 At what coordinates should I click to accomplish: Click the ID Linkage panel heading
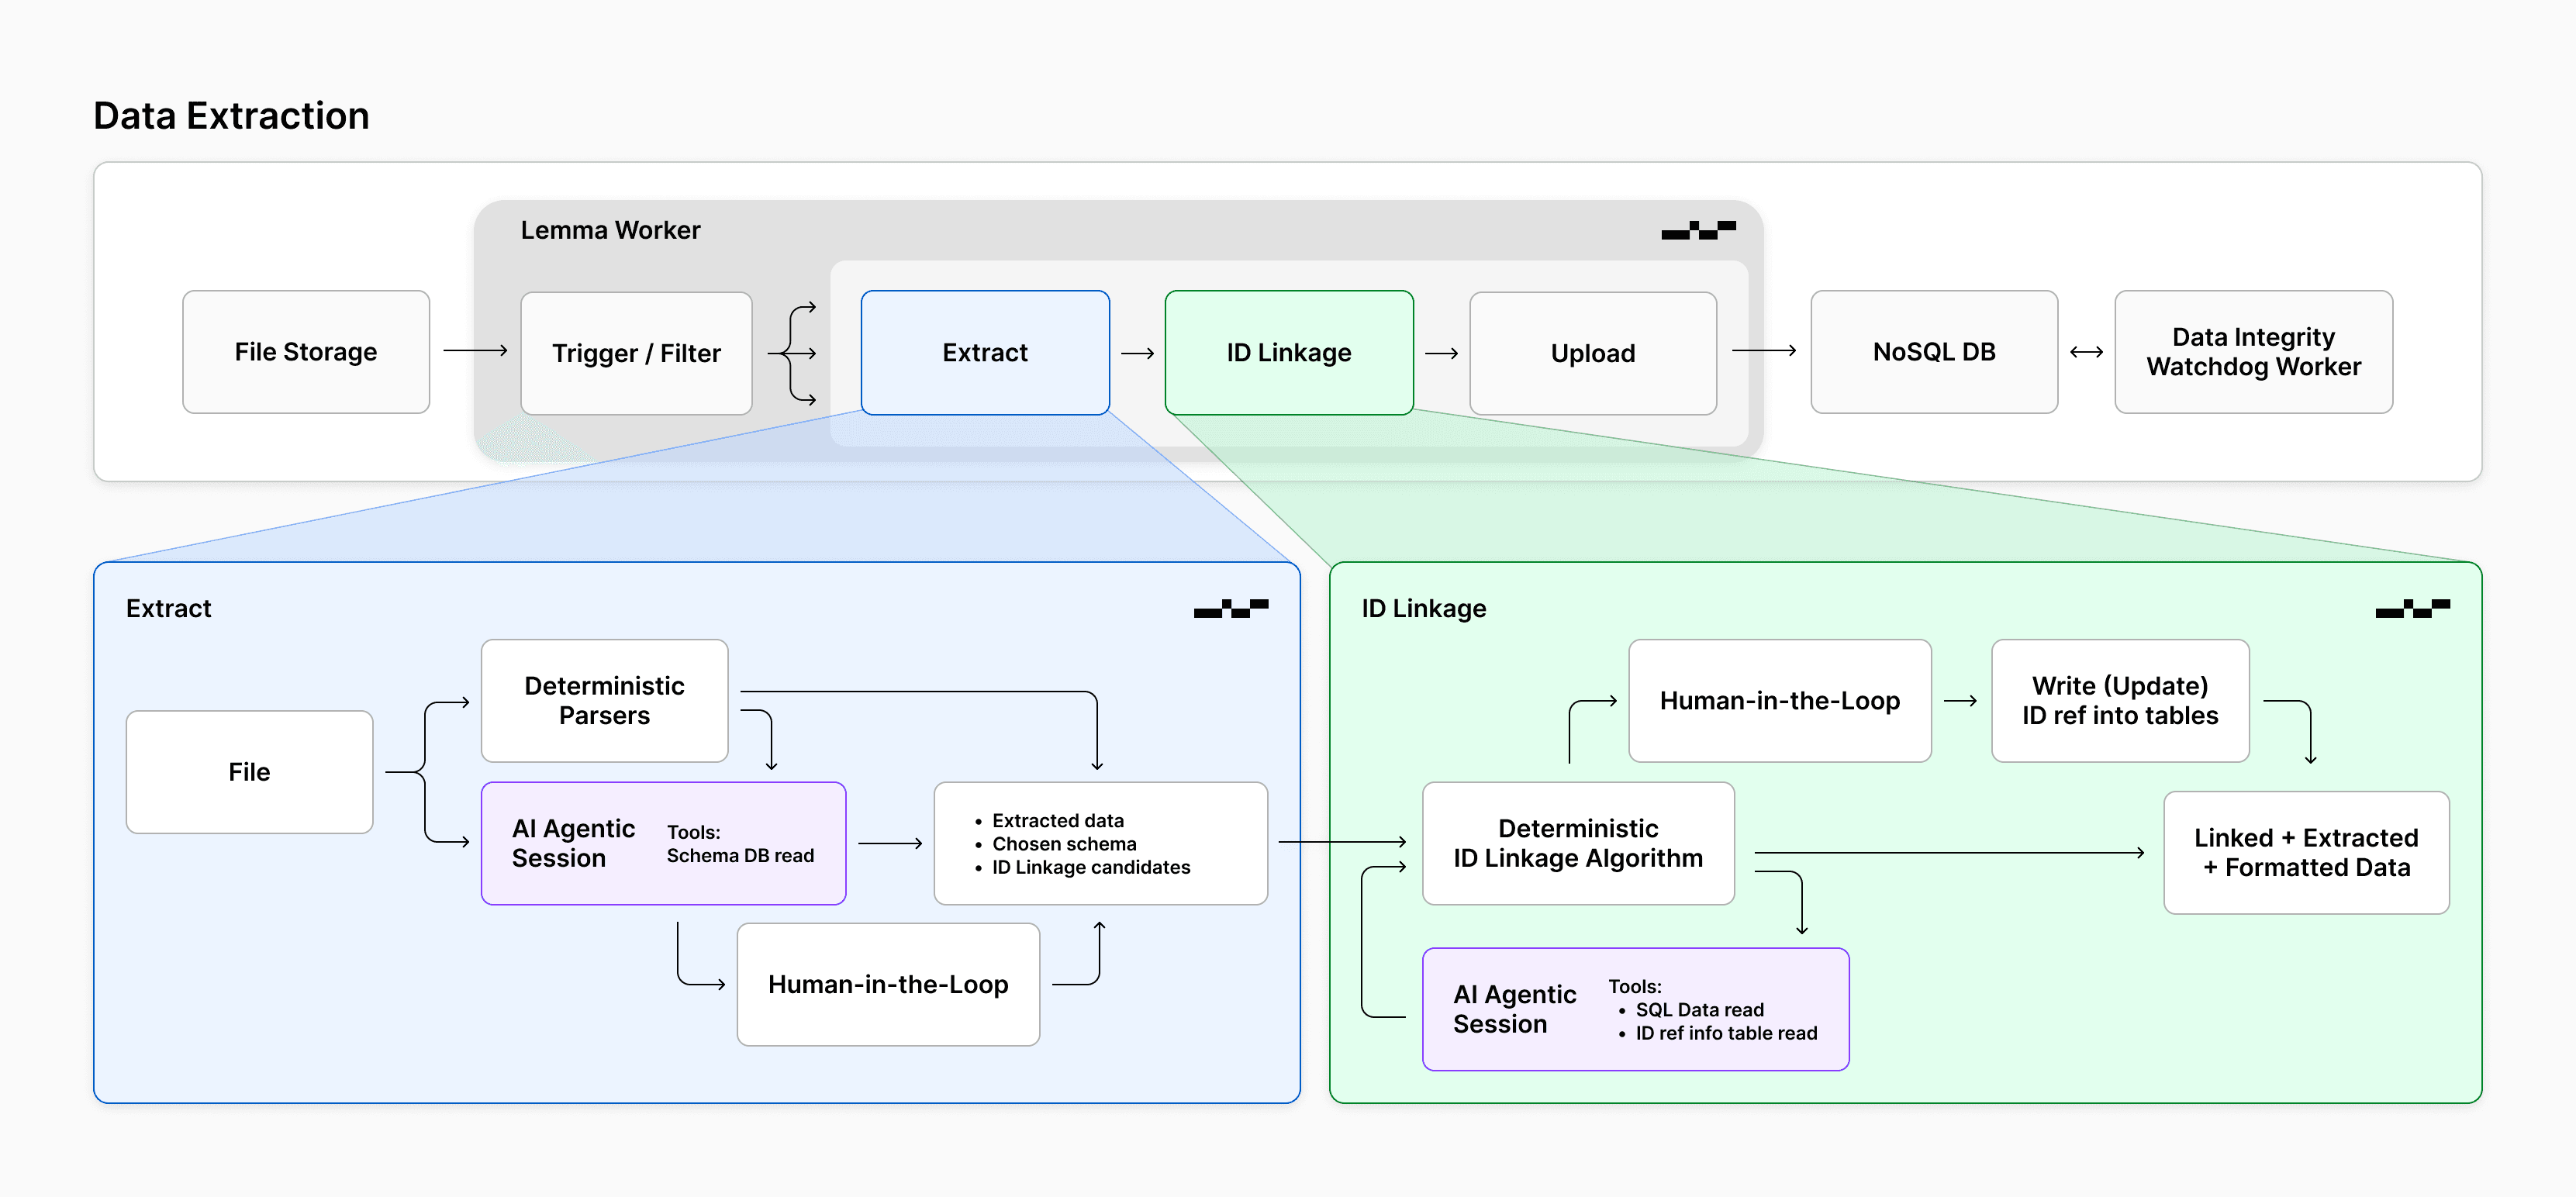(1423, 608)
